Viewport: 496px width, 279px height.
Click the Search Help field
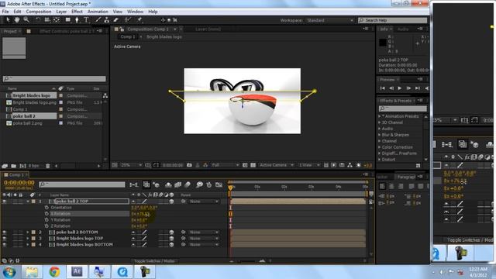(393, 20)
